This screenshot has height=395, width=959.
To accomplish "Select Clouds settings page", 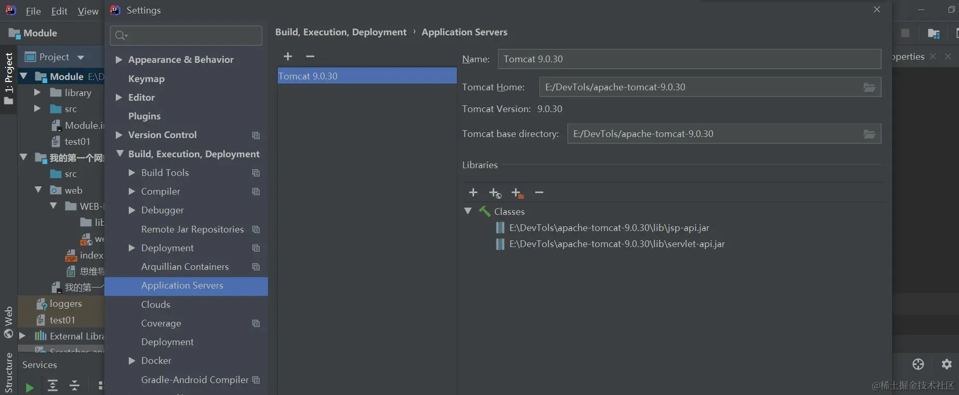I will [x=156, y=305].
